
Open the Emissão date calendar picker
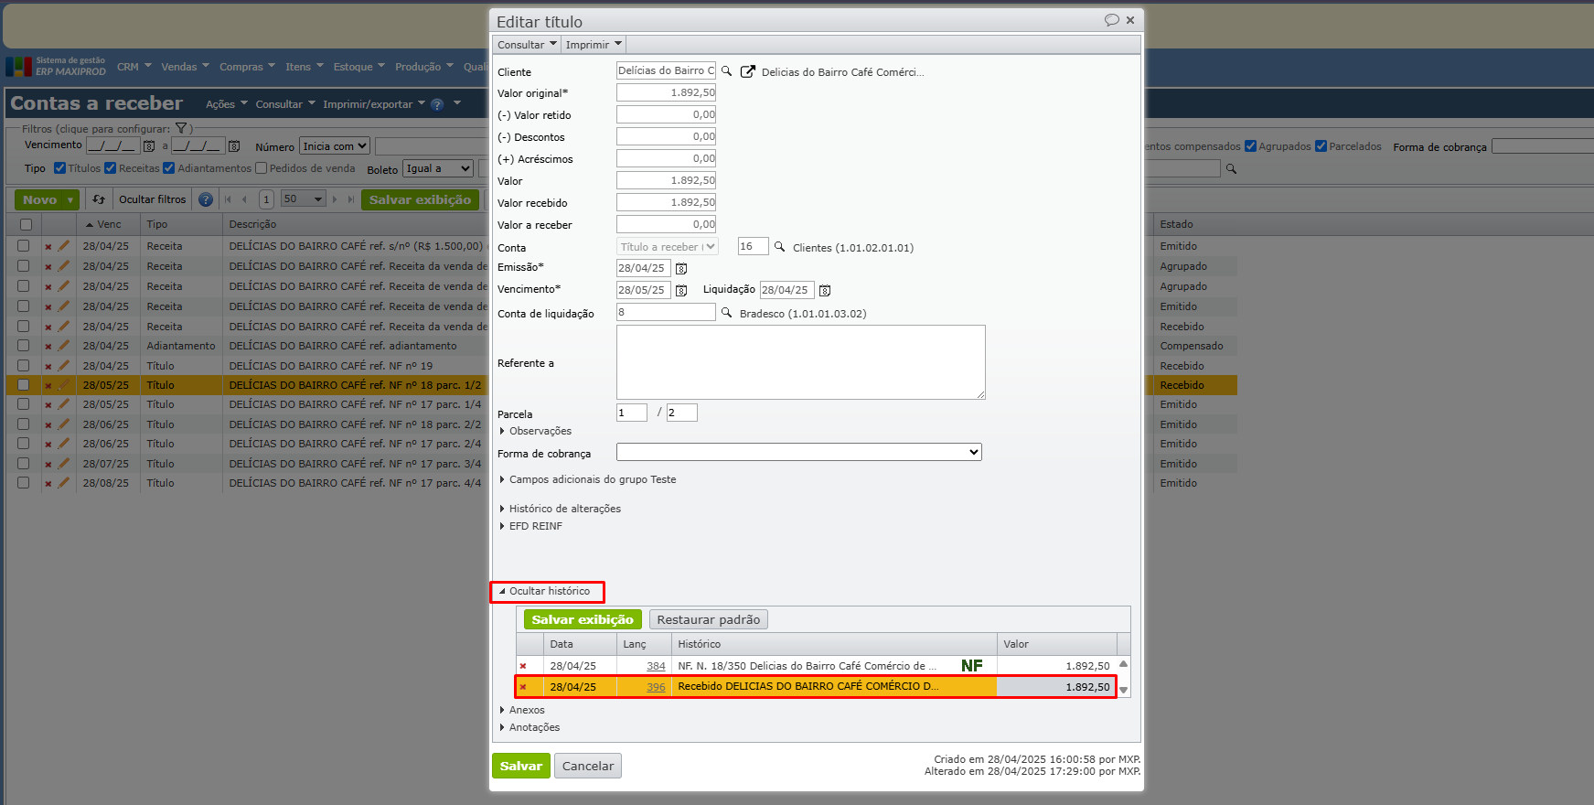tap(681, 269)
